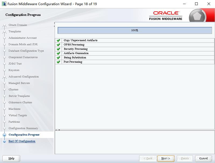Click the OPSS Processing row text
The width and height of the screenshot is (215, 163).
point(74,45)
